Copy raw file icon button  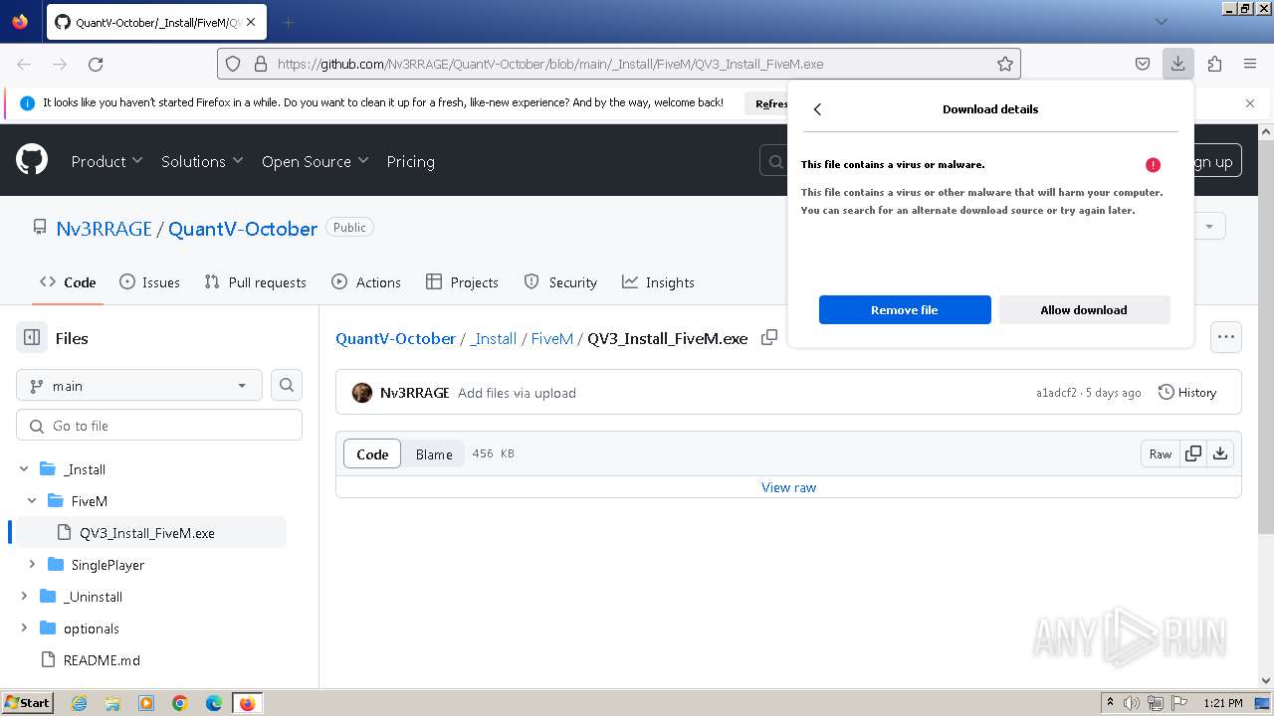point(1192,453)
